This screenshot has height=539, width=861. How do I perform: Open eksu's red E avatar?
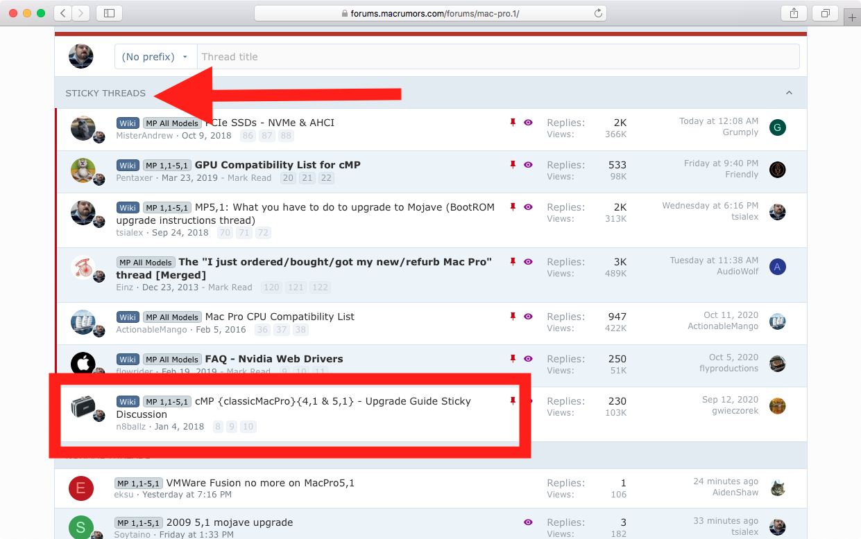pos(80,488)
